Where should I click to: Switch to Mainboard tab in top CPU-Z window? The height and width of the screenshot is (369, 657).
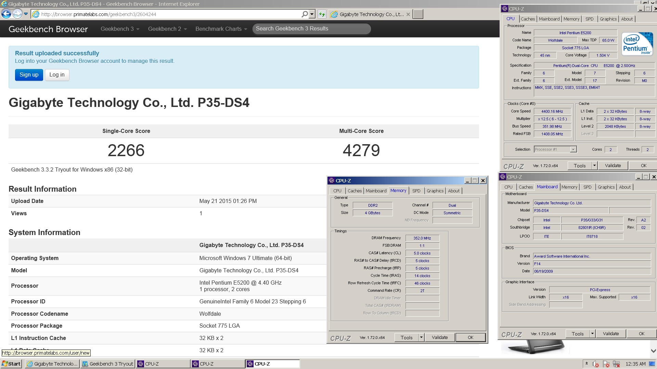(549, 19)
